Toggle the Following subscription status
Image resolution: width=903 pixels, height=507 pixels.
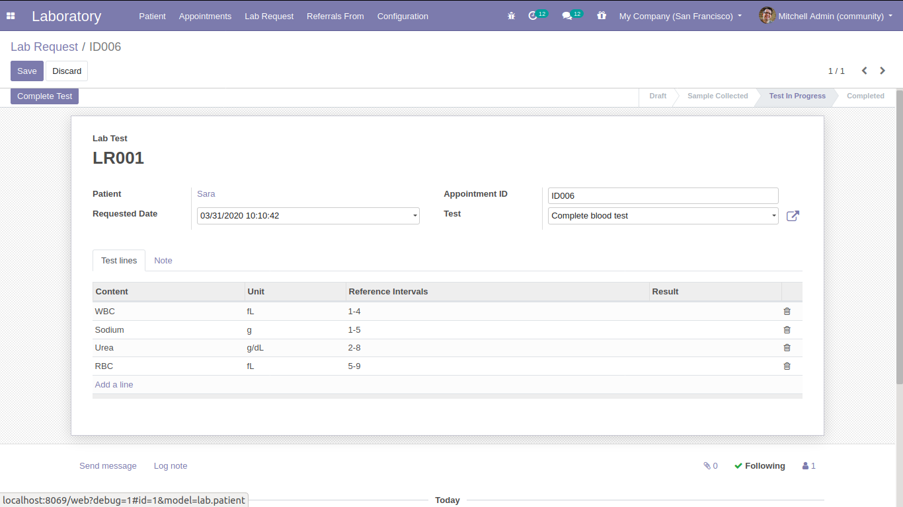pyautogui.click(x=760, y=466)
